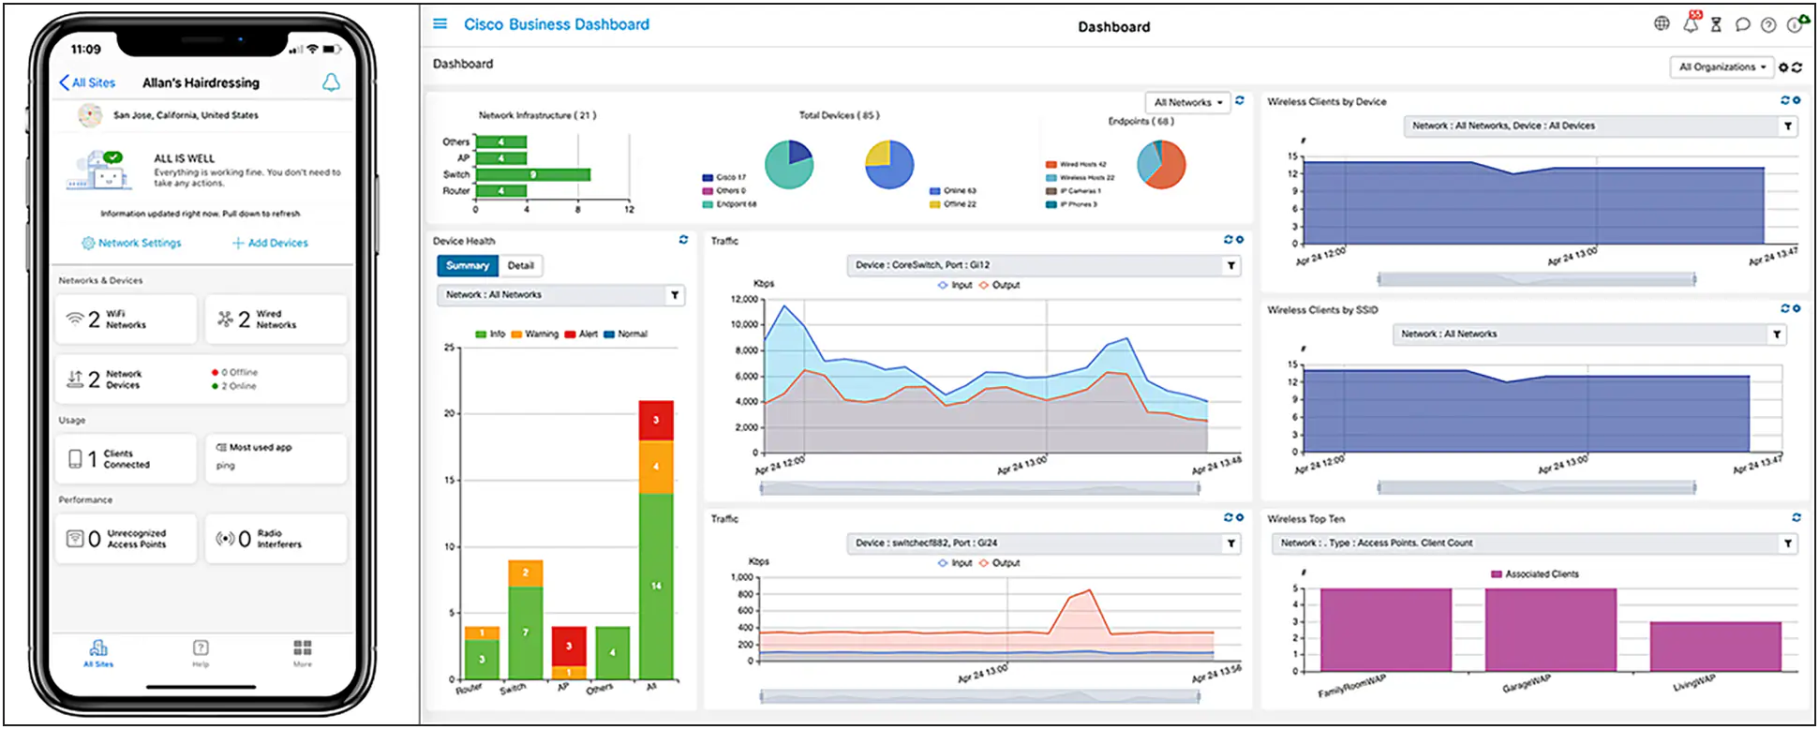Refresh the Device Health widget
The image size is (1819, 729).
(x=683, y=240)
